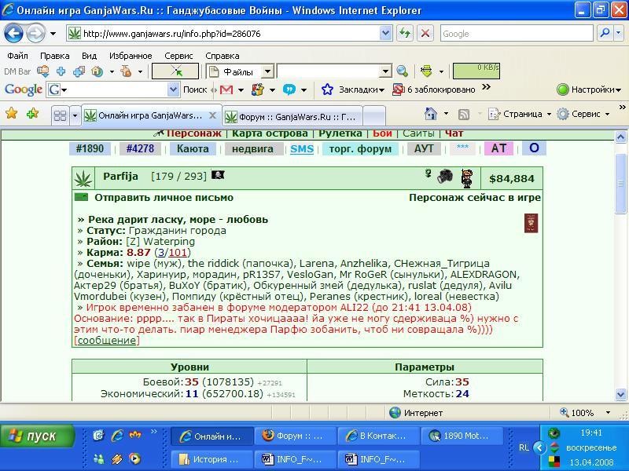The width and height of the screenshot is (629, 471).
Task: Click the [сообщение] link
Action: click(107, 341)
